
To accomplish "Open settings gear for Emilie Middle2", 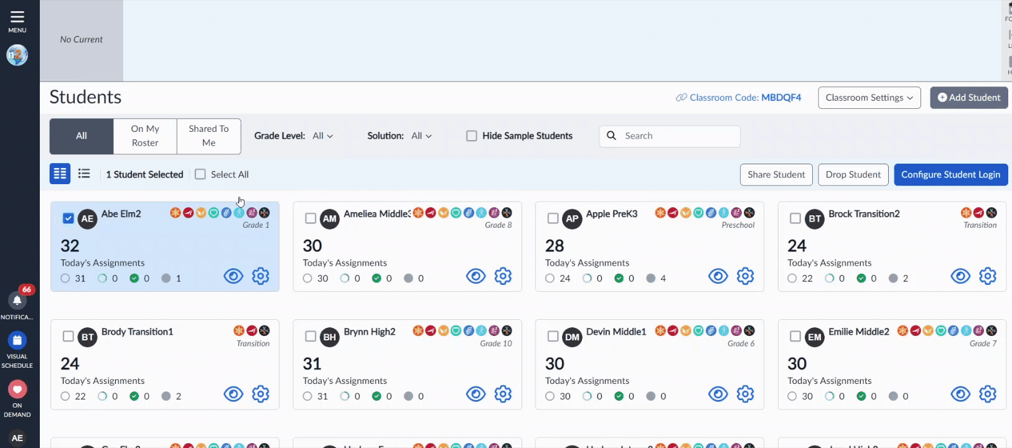I will [988, 394].
